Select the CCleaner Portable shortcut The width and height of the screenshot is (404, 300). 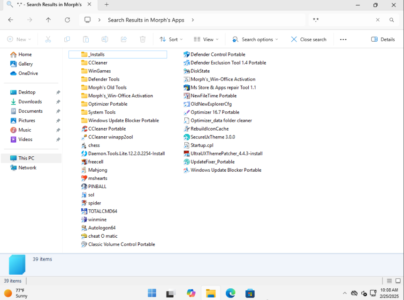tap(104, 129)
